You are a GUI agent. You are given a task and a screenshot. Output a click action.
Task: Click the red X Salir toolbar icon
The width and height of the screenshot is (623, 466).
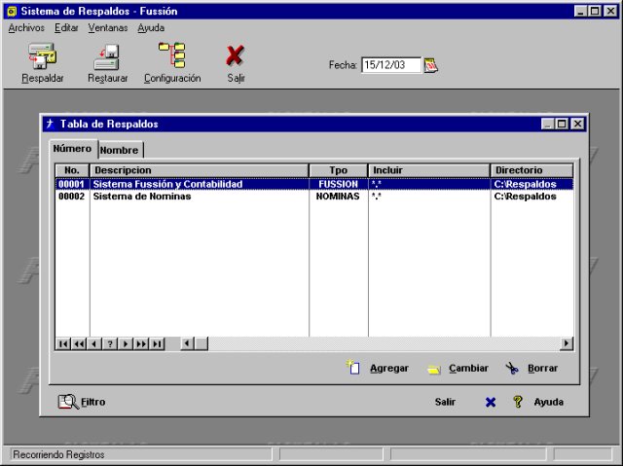(235, 56)
